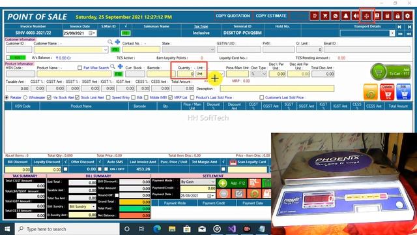Expand the Transport Details dropdown
Viewport: 417px width, 235px height.
tap(392, 33)
